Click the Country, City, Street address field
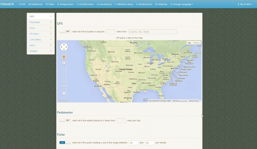 153,32
